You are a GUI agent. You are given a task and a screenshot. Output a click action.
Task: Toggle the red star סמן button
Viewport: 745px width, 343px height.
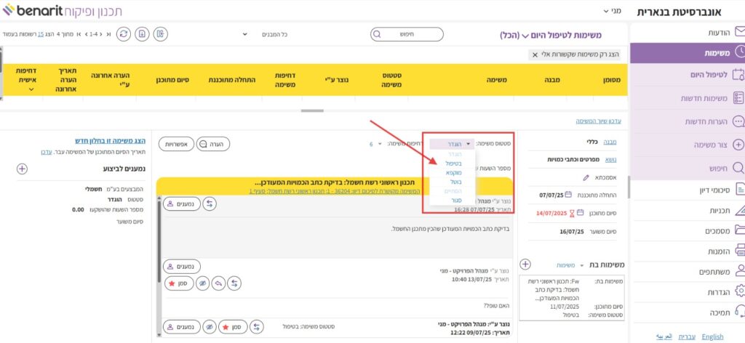click(x=175, y=283)
